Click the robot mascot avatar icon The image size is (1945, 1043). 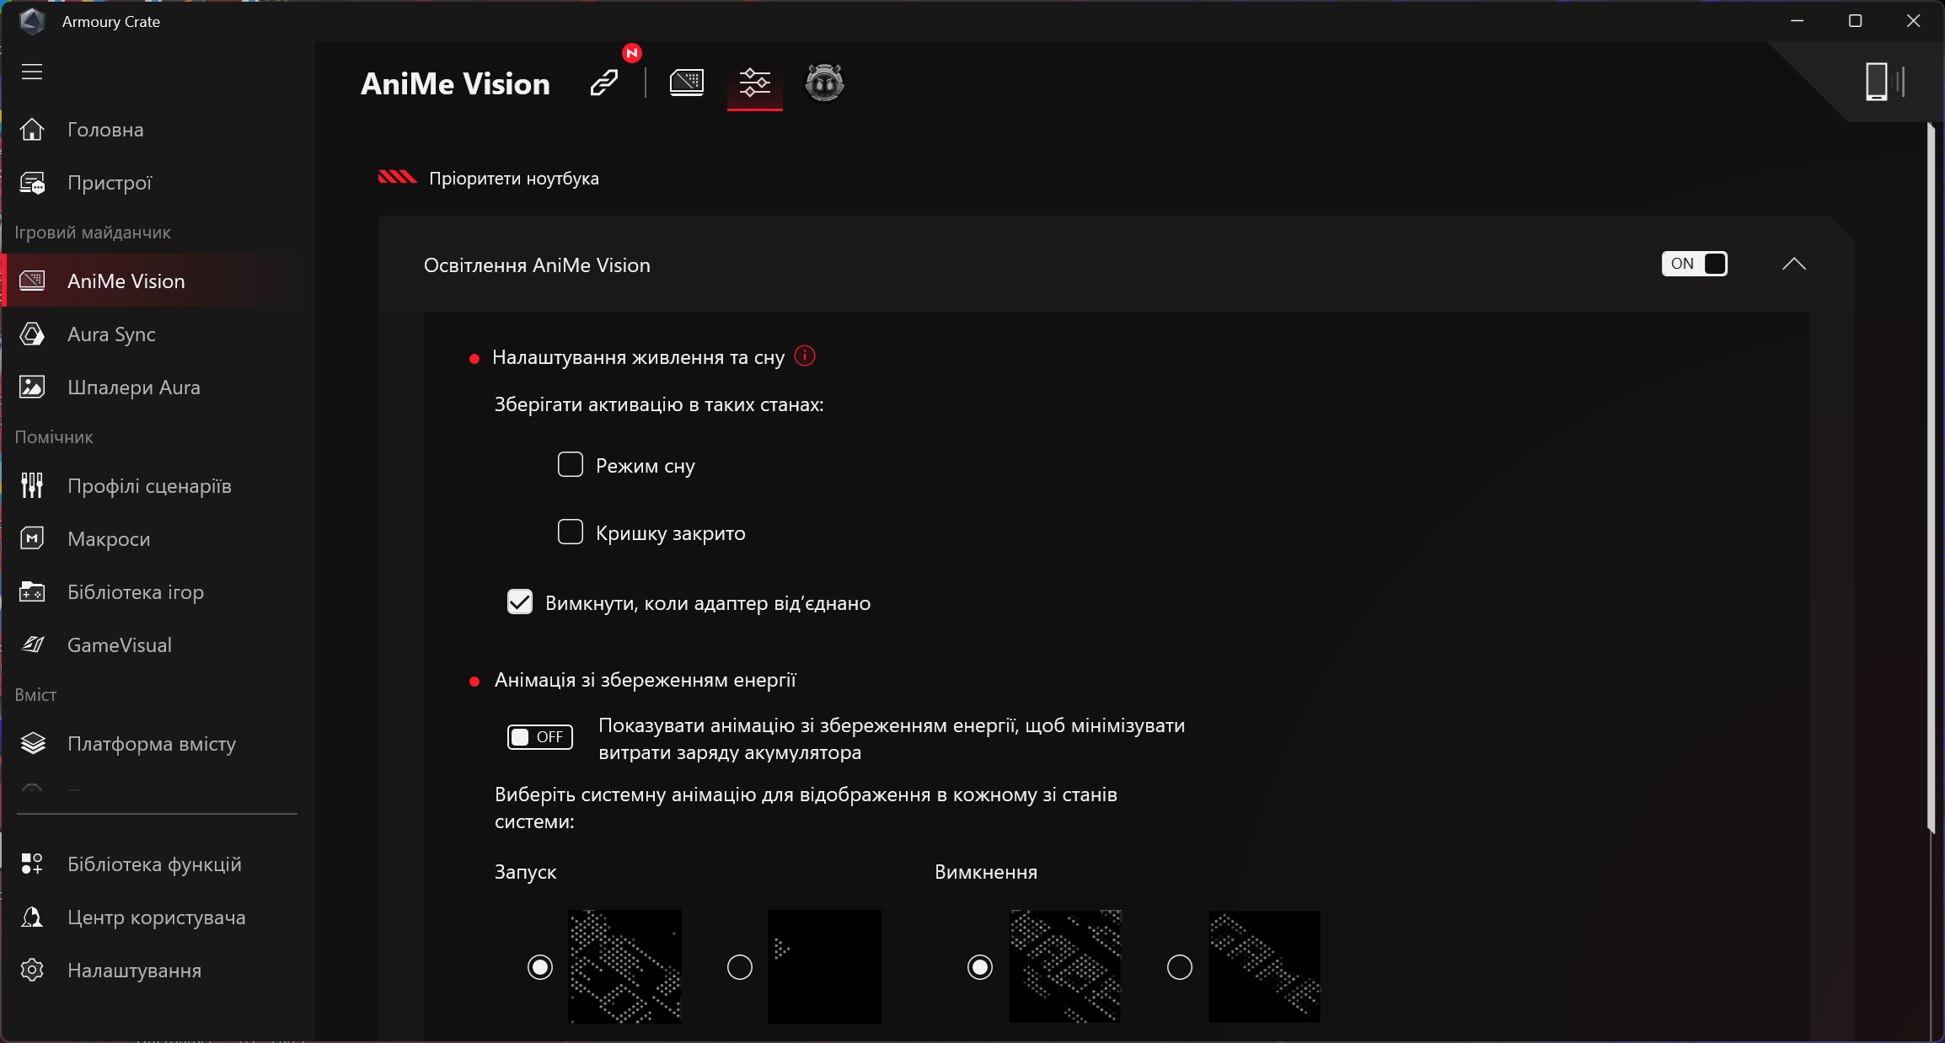point(824,83)
